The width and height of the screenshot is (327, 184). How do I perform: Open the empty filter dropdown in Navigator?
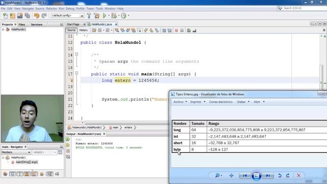pos(44,152)
